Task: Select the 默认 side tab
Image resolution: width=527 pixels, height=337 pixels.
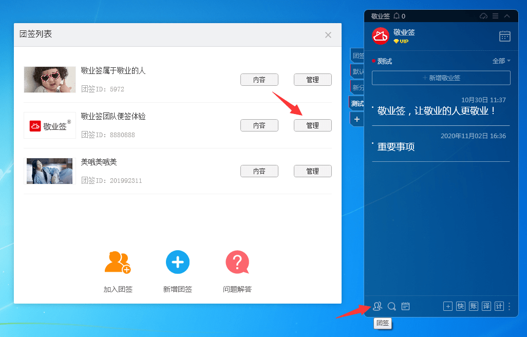Action: 357,71
